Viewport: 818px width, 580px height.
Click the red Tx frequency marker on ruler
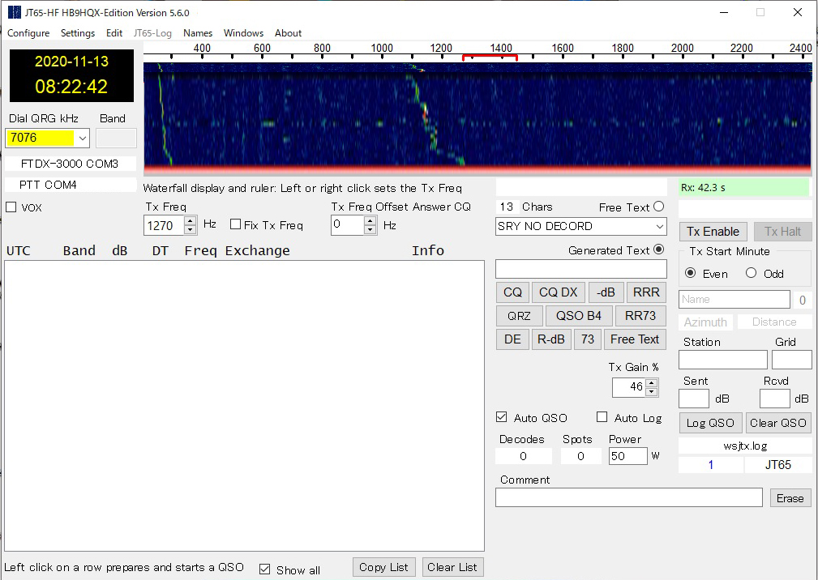pyautogui.click(x=490, y=57)
